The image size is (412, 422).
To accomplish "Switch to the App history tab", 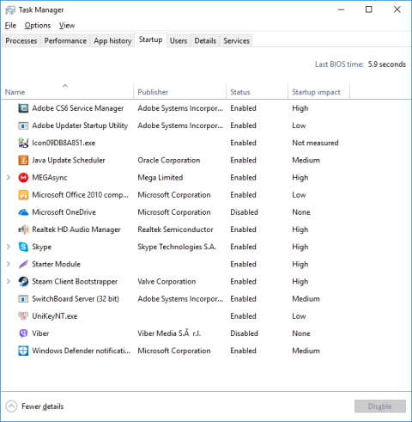I will [112, 40].
